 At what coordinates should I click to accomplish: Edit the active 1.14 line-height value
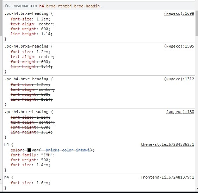coord(45,34)
